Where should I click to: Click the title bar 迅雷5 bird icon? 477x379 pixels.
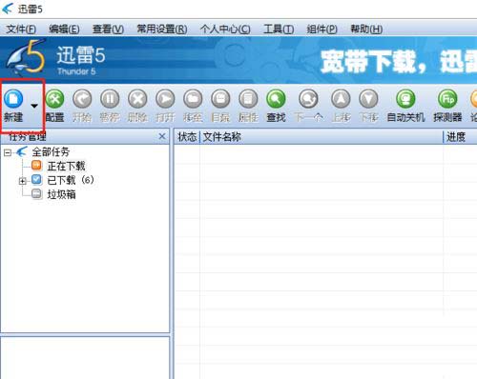pyautogui.click(x=8, y=9)
